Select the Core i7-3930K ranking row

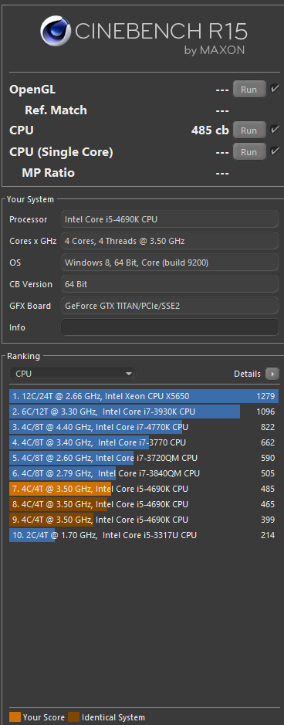click(144, 412)
